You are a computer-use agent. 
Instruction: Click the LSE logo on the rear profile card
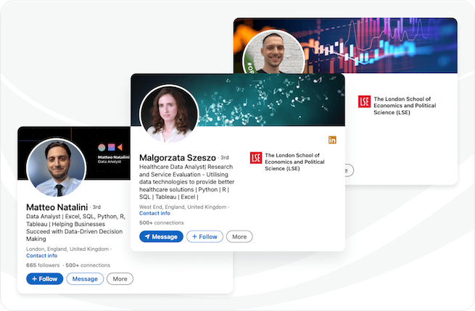click(x=364, y=102)
